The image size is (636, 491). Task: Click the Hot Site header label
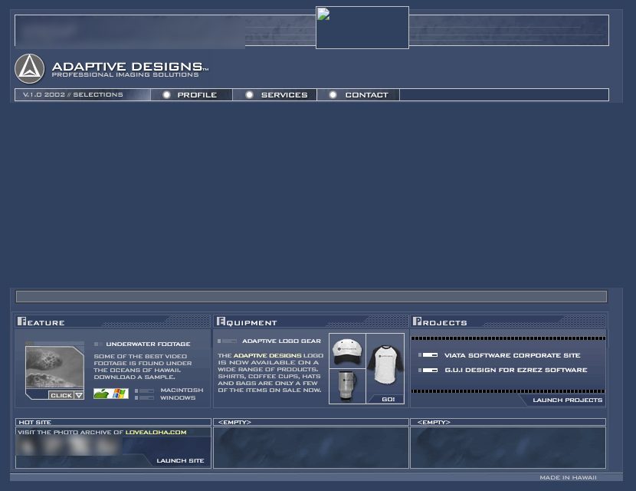coord(35,423)
